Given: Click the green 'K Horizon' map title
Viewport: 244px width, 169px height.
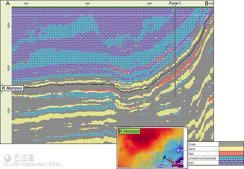Looking at the screenshot, I should [x=129, y=131].
